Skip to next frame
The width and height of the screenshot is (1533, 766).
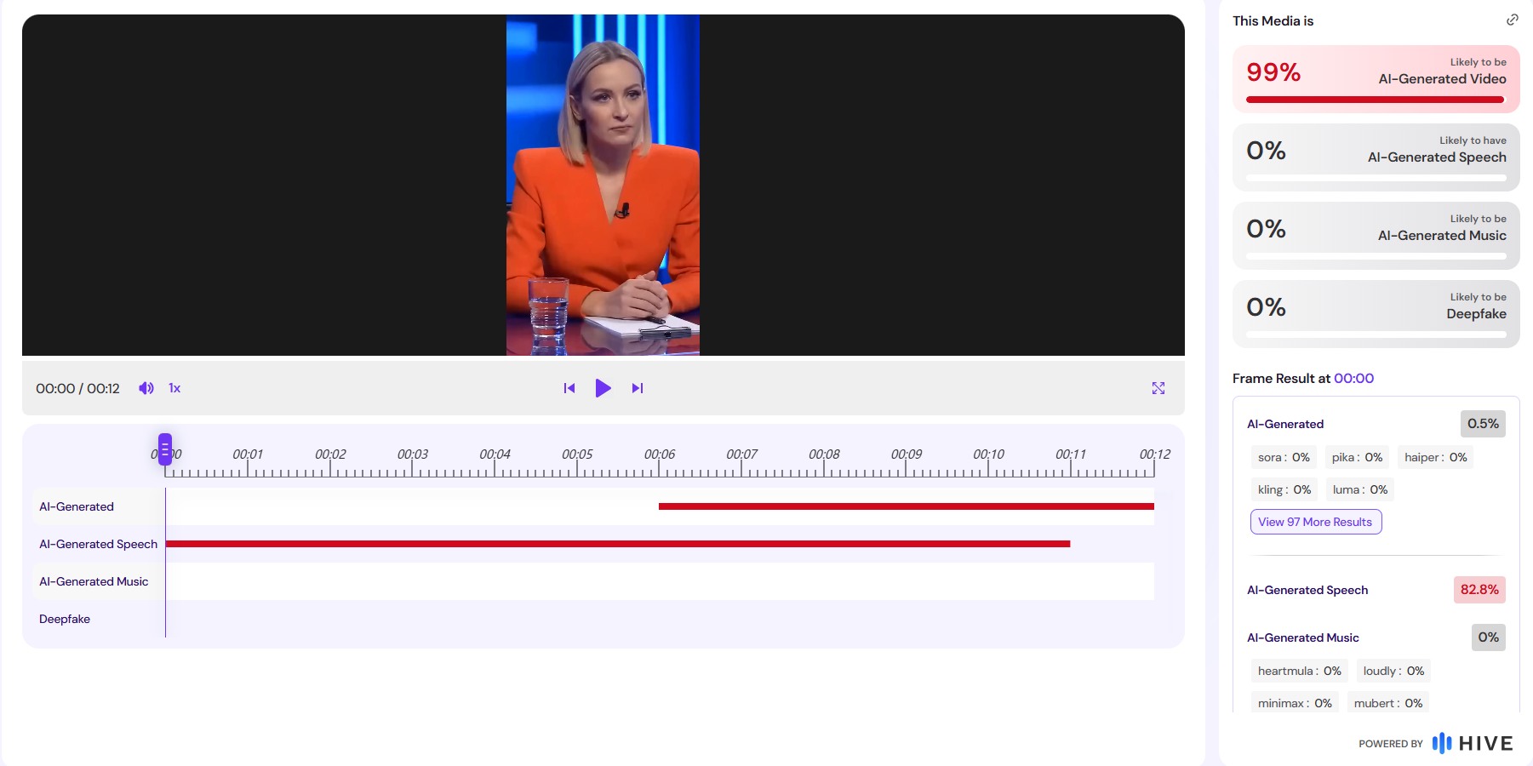[x=638, y=388]
